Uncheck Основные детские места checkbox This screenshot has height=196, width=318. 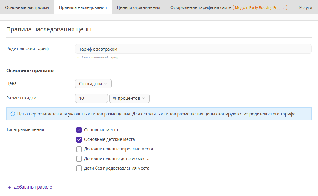(79, 139)
